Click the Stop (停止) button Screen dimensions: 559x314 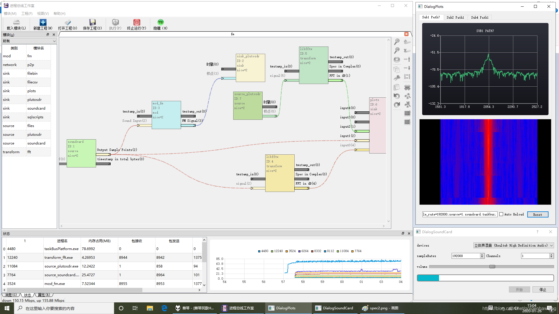(x=543, y=290)
